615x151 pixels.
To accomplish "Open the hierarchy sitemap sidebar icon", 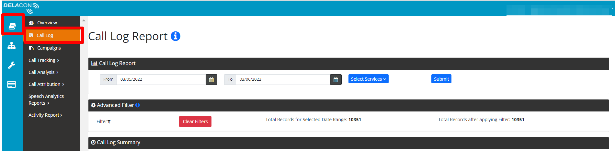I will tap(12, 46).
